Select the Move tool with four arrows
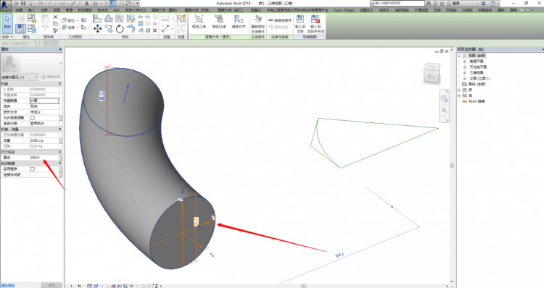 97,29
